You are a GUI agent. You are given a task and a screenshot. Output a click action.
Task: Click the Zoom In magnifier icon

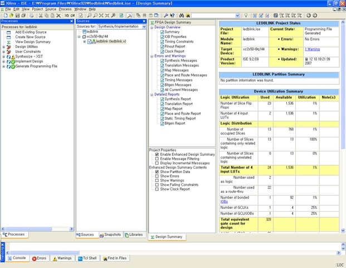click(89, 15)
